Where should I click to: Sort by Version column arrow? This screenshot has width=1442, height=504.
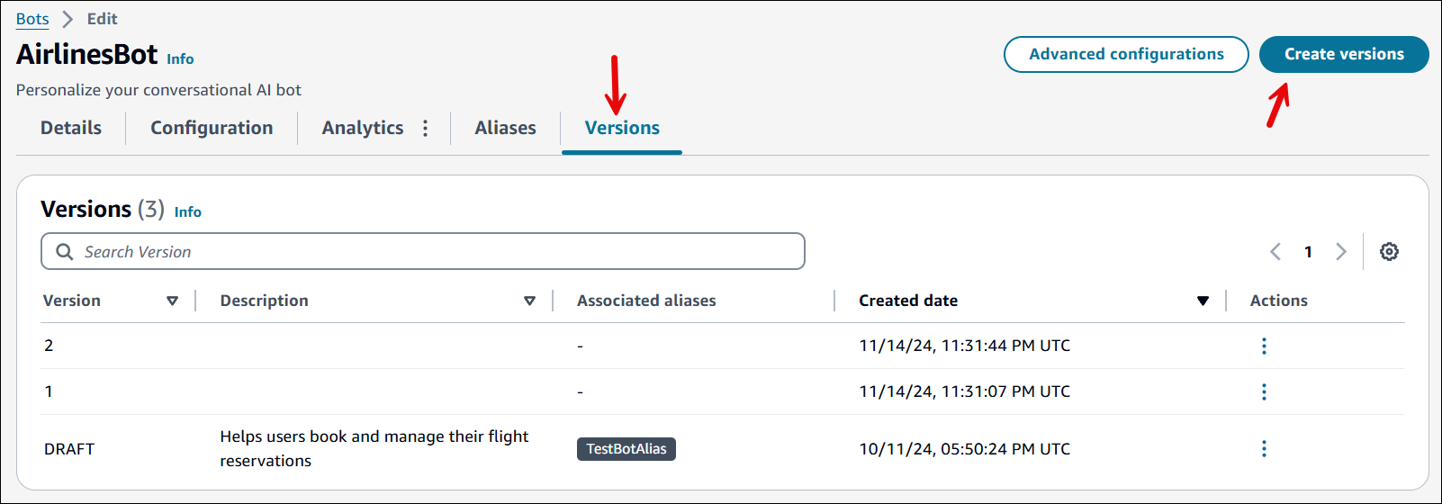[172, 301]
